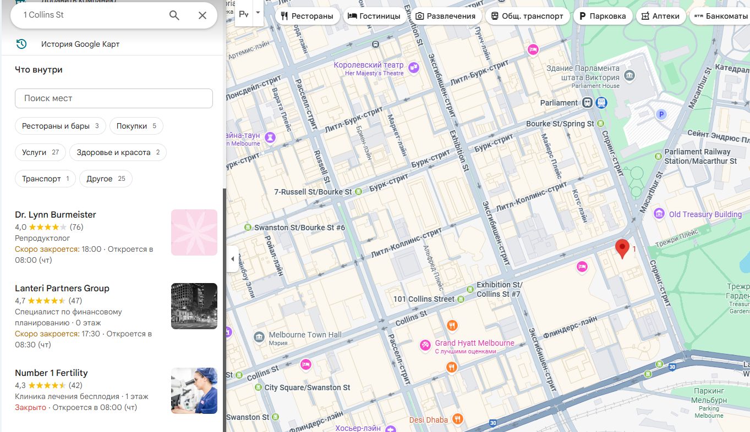
Task: Click the Parliament House landmark icon
Action: tap(631, 75)
